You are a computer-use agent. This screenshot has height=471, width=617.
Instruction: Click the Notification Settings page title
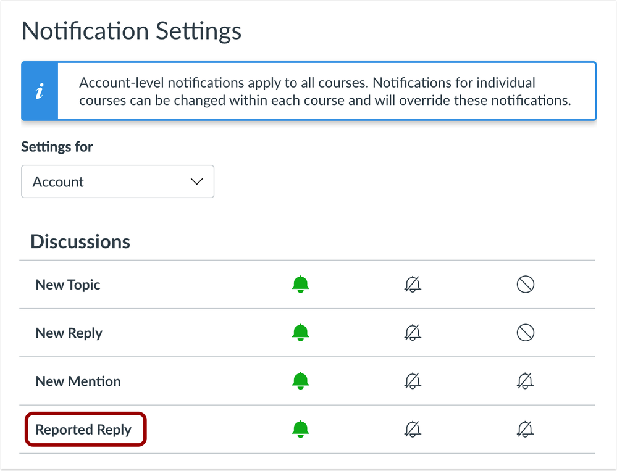point(132,31)
